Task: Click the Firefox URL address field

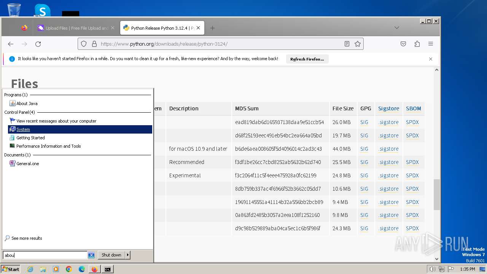Action: (x=220, y=44)
